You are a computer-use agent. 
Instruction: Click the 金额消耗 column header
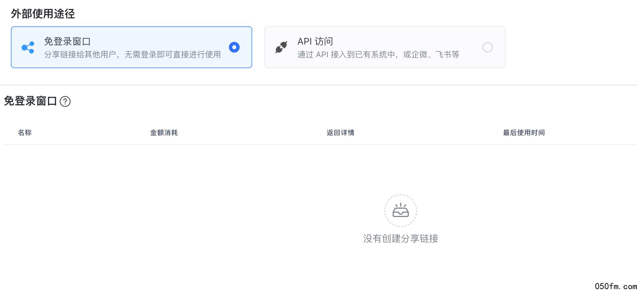[164, 133]
